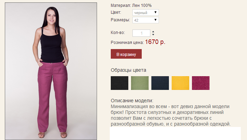Click the Материал: Лен 100% text
Viewport: 247px width, 140px height.
point(131,5)
